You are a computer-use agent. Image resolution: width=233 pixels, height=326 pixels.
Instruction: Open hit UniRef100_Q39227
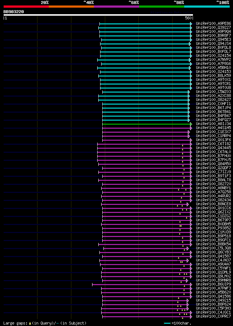point(213,27)
